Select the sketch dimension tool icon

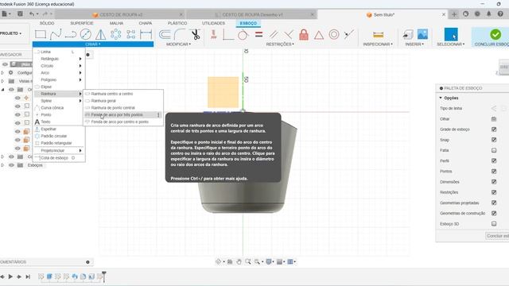[x=146, y=34]
